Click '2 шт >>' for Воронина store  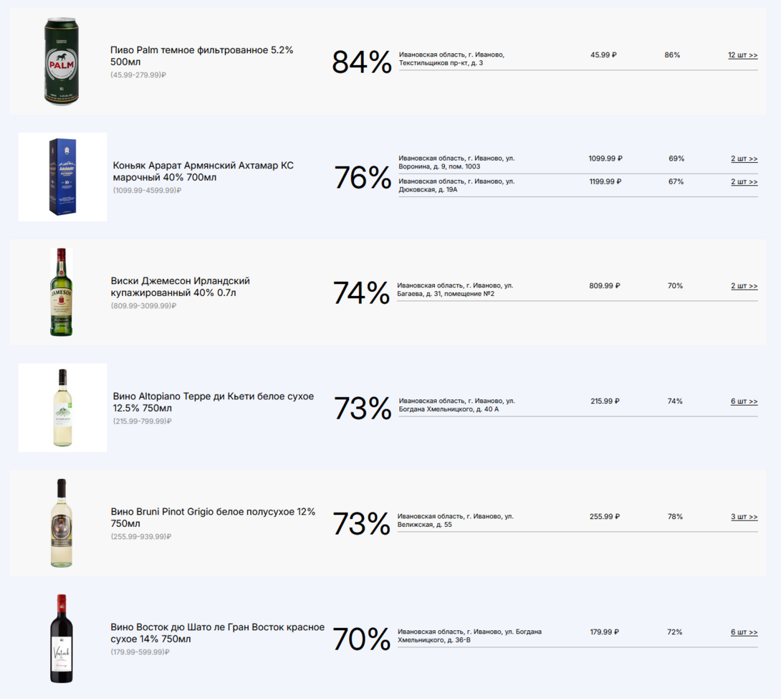pyautogui.click(x=744, y=159)
